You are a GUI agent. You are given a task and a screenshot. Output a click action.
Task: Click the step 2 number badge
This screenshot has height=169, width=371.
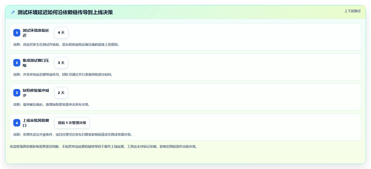[17, 63]
